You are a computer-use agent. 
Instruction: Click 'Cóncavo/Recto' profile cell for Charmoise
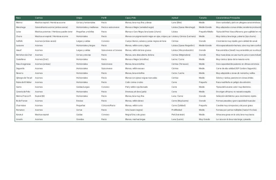[x=108, y=106]
